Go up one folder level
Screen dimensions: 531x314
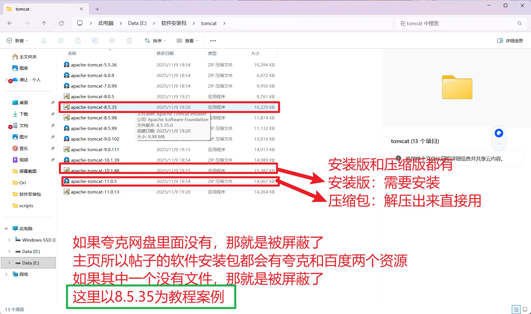44,23
